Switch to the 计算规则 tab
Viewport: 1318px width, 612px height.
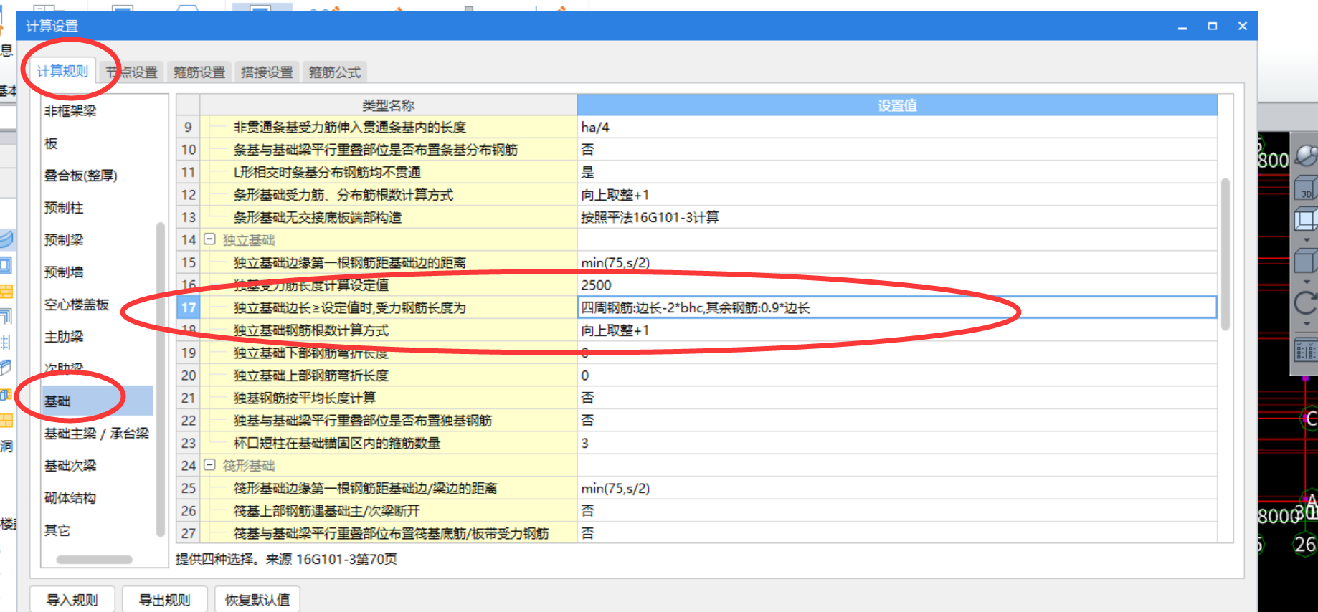point(62,72)
